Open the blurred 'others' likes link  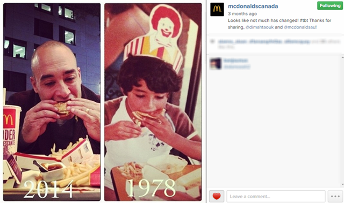327,41
